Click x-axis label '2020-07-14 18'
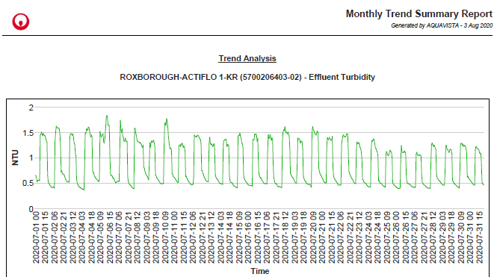Image resolution: width=497 pixels, height=277 pixels. click(230, 237)
